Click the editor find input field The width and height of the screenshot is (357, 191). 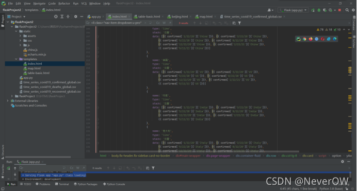[x=116, y=23]
